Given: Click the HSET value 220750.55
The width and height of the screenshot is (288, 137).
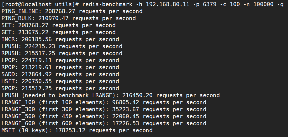Looking at the screenshot, I should [x=37, y=81].
